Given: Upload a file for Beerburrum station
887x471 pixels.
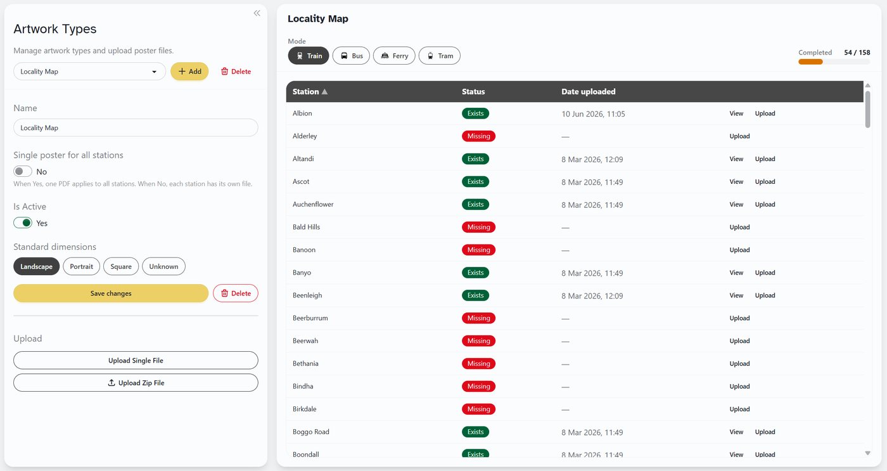Looking at the screenshot, I should [739, 318].
